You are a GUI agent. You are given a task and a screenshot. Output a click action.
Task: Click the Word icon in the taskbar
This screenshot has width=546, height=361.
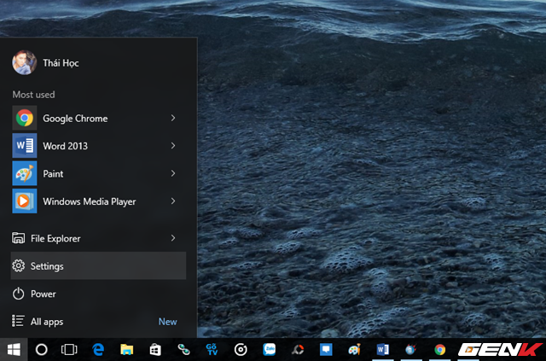pyautogui.click(x=382, y=349)
